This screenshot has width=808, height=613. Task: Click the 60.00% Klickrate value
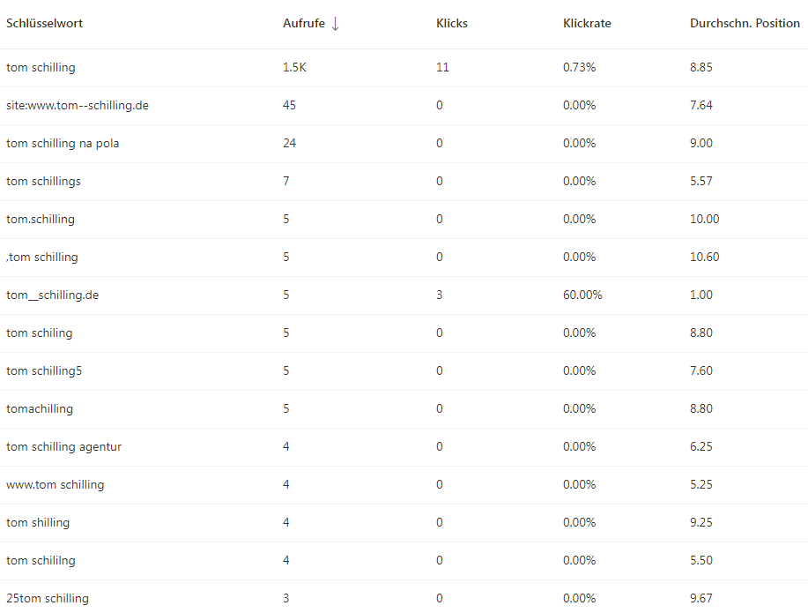coord(582,295)
